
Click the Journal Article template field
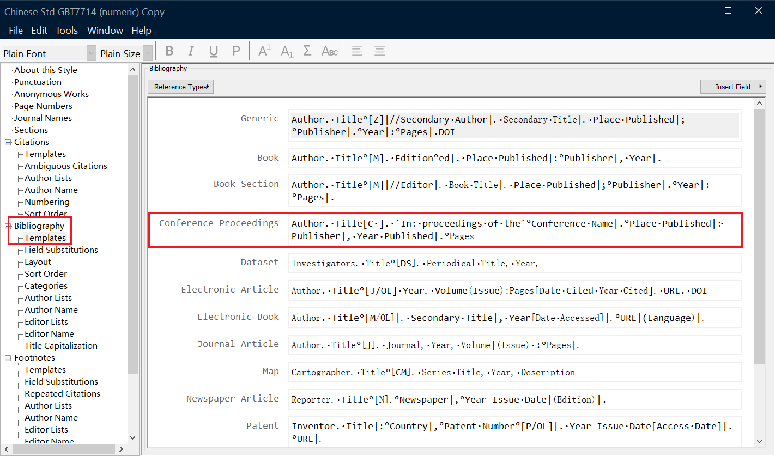[x=514, y=345]
